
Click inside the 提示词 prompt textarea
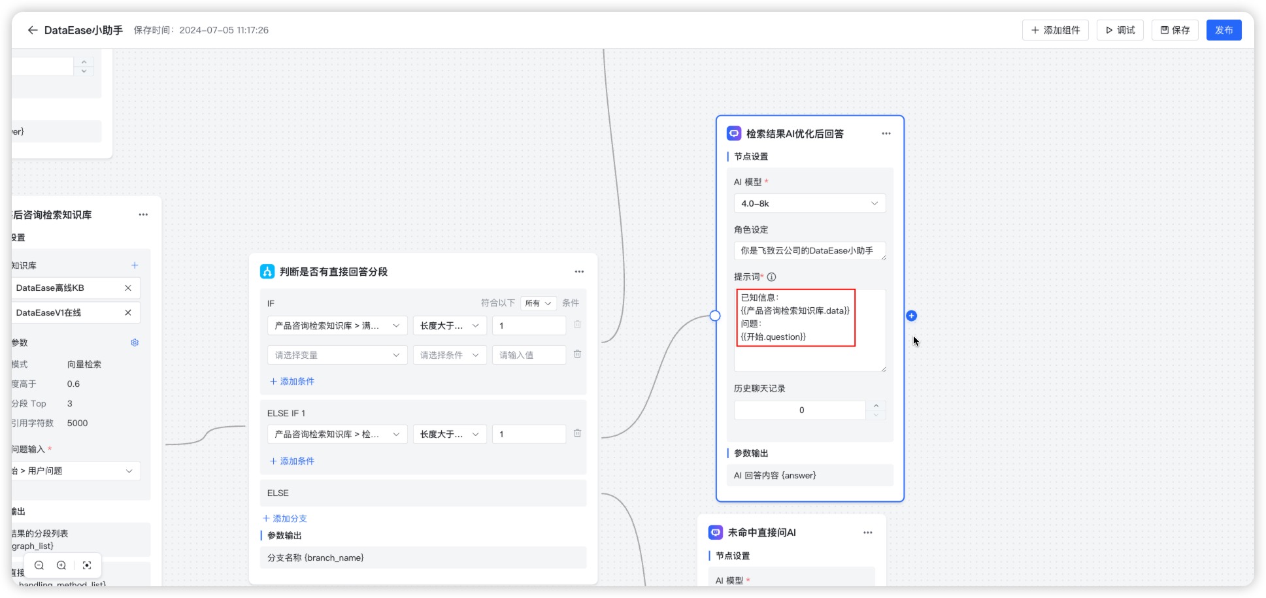pyautogui.click(x=809, y=330)
